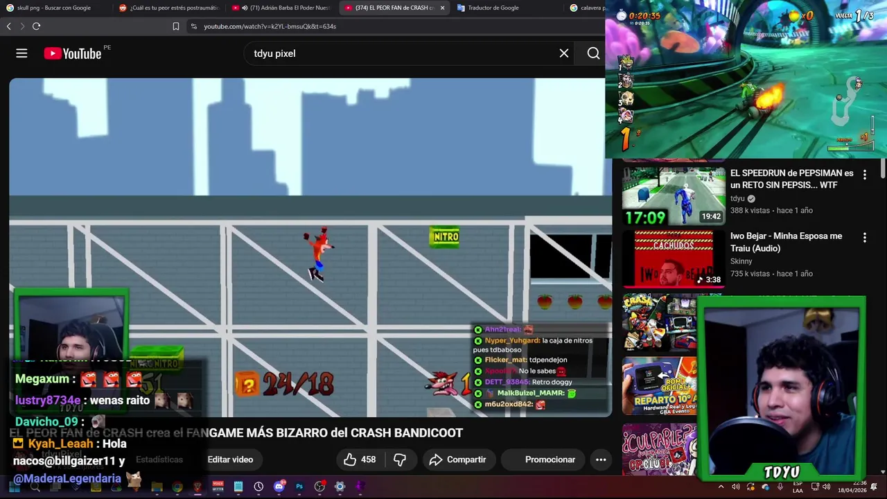Click the Compartir share button
The height and width of the screenshot is (499, 887).
coord(457,459)
